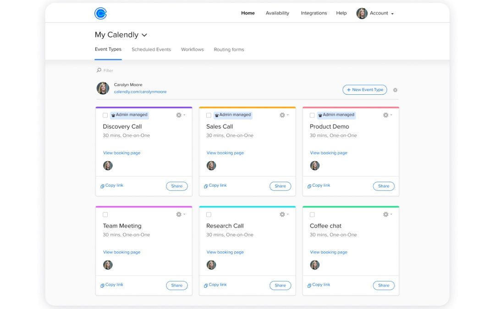Copy link for Sales Call

tap(215, 185)
